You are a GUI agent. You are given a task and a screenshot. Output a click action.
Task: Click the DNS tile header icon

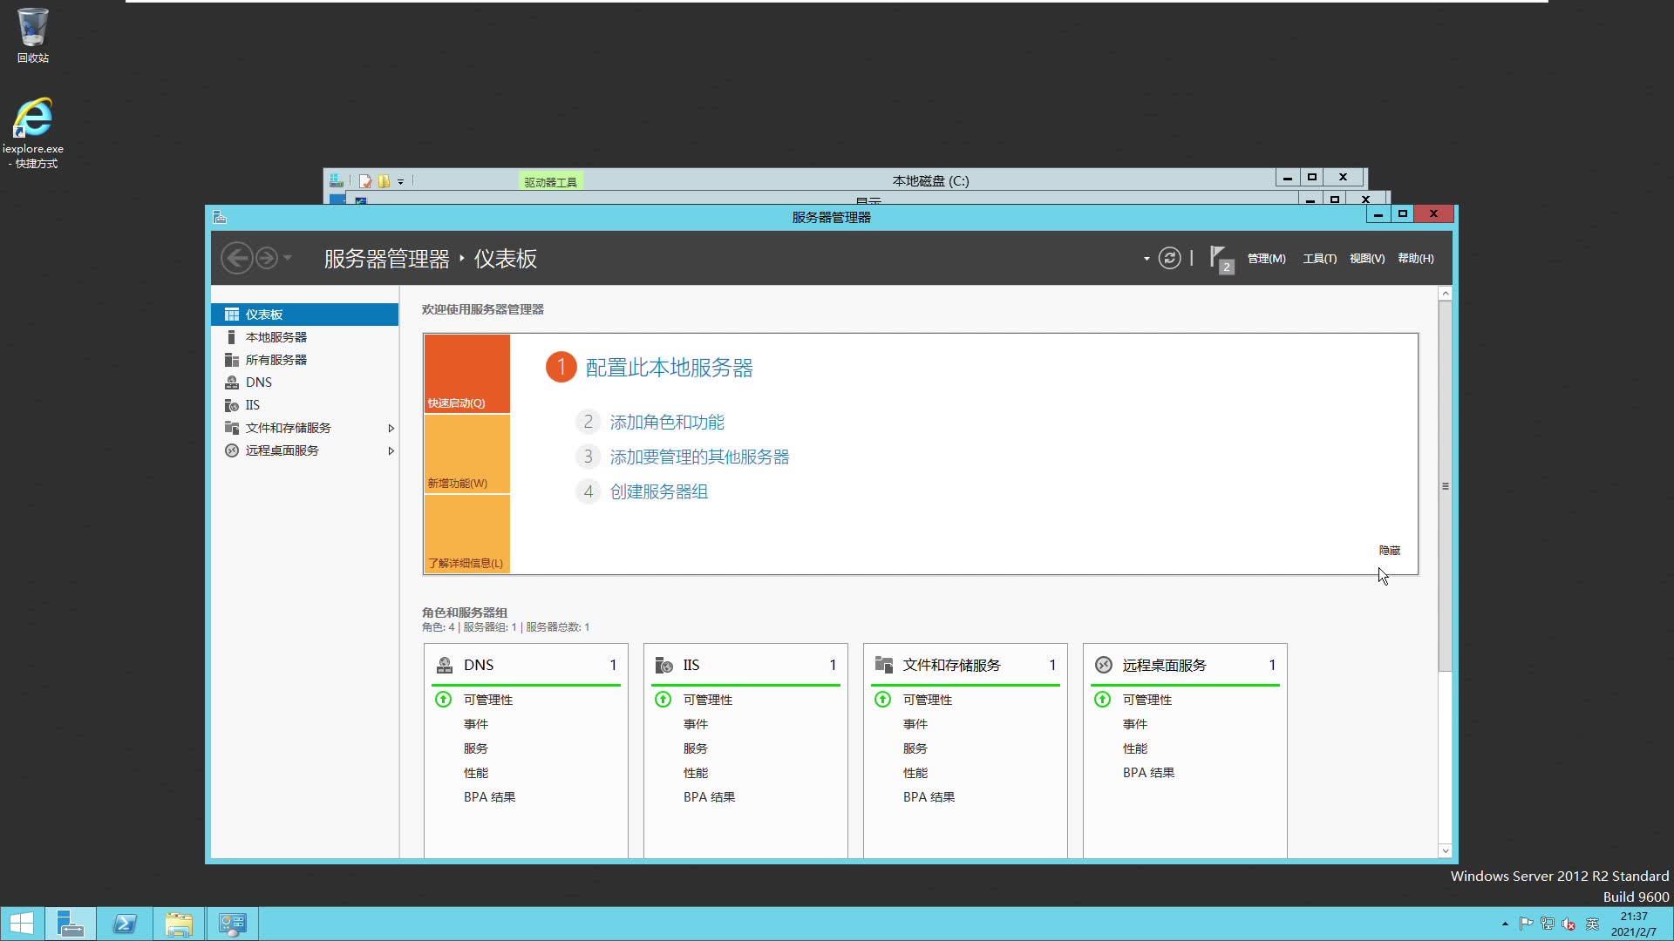click(x=445, y=665)
